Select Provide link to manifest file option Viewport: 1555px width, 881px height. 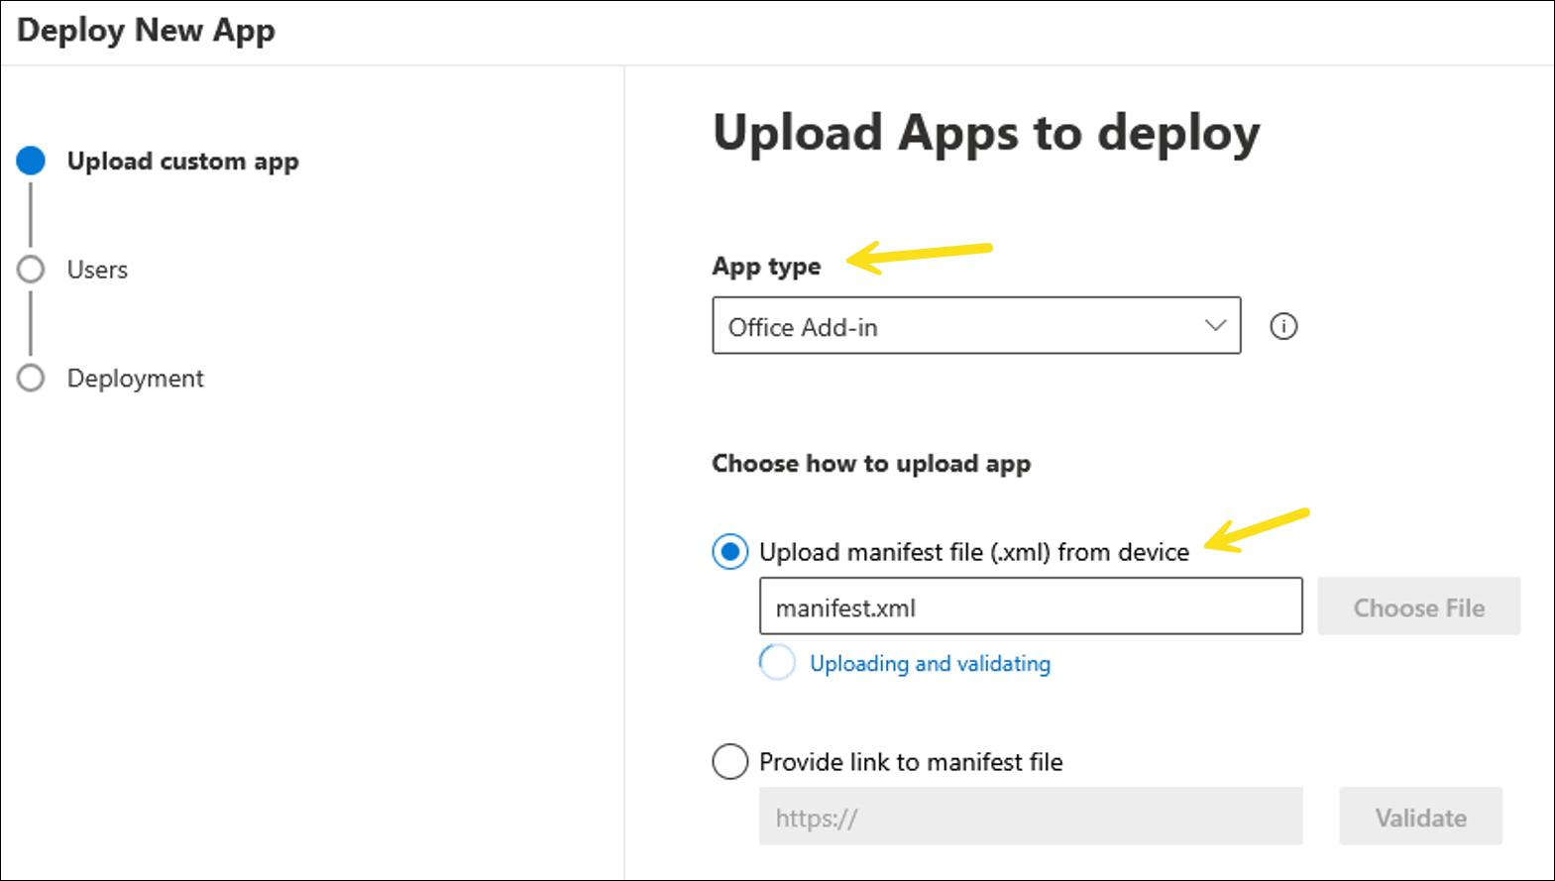click(x=730, y=761)
